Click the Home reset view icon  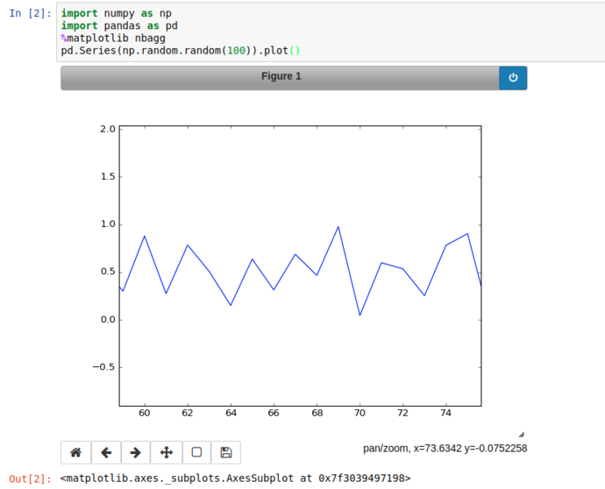click(x=75, y=452)
